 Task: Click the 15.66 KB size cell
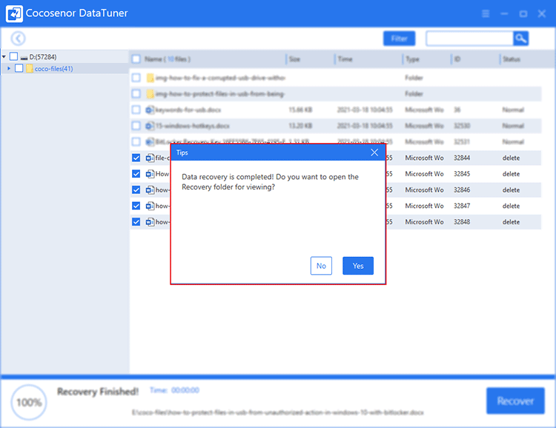click(300, 110)
